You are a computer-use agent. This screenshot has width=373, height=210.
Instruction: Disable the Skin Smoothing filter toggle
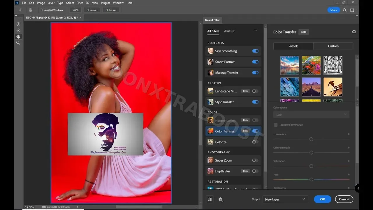(x=255, y=51)
